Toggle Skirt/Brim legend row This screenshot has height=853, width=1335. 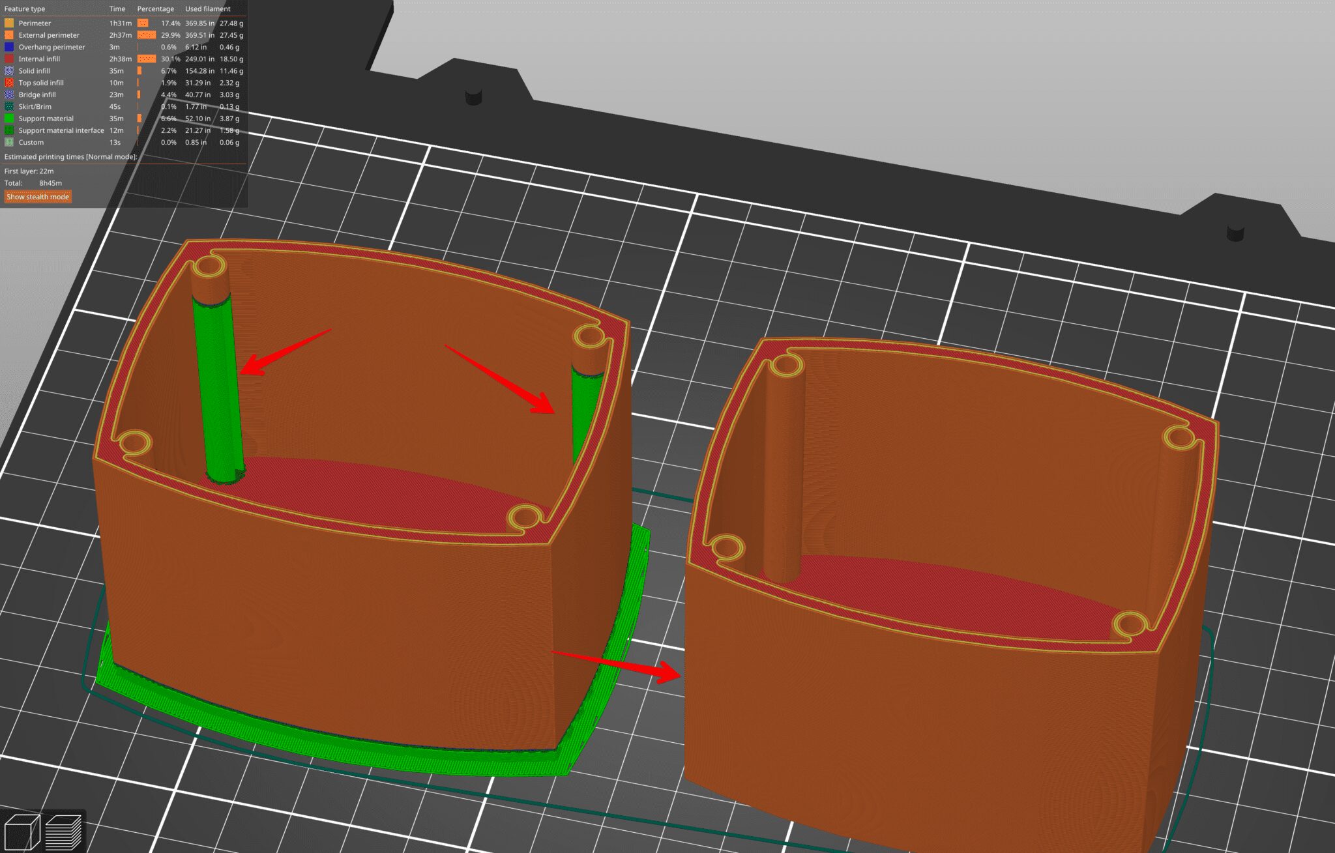124,106
